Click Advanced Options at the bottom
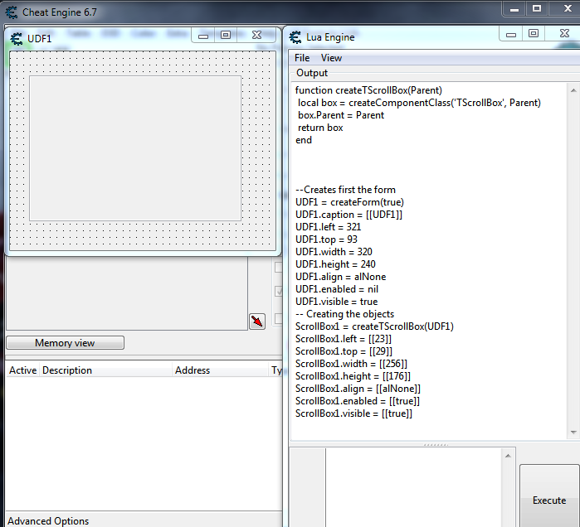The image size is (580, 527). (x=48, y=521)
